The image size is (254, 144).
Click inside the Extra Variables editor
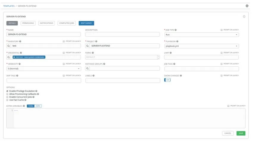coord(129,118)
